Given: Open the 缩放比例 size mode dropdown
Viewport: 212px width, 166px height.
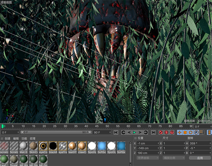Looking at the screenshot, I should [174, 158].
